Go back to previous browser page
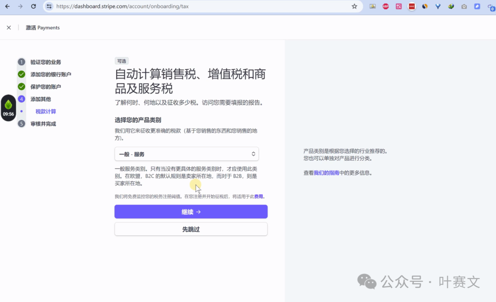496x302 pixels. [x=7, y=6]
